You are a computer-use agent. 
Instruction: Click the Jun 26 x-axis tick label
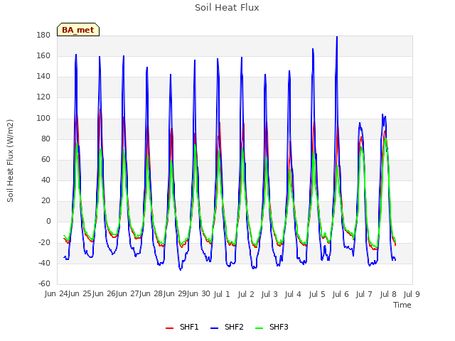(104, 294)
